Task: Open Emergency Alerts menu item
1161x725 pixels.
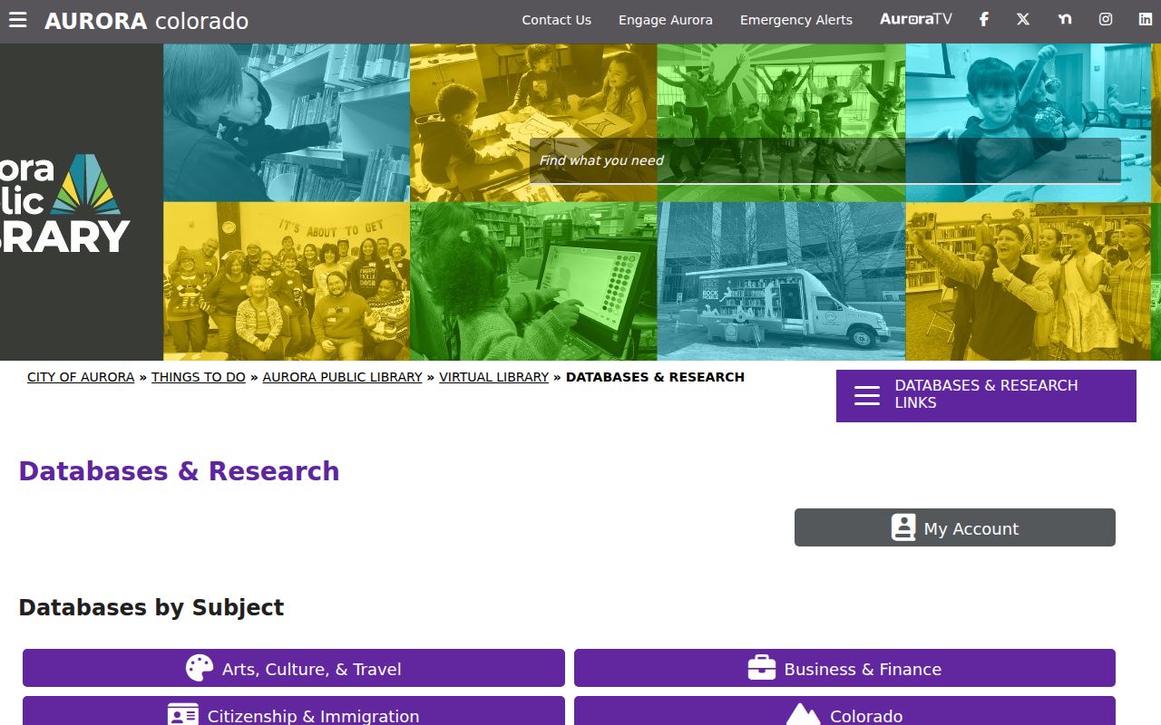Action: pos(796,20)
